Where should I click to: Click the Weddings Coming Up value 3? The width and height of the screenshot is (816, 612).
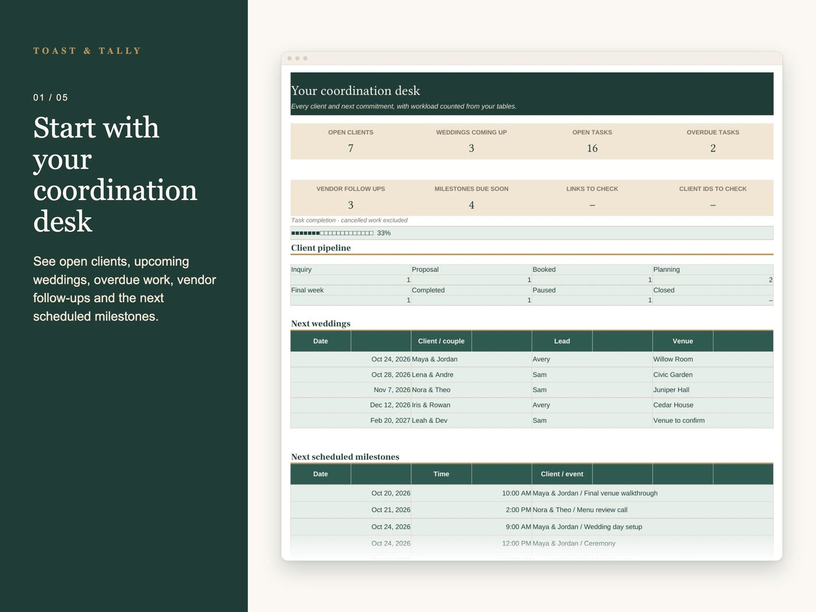(x=472, y=149)
